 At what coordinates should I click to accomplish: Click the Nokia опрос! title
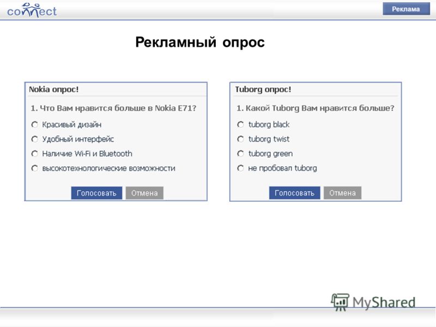(53, 89)
